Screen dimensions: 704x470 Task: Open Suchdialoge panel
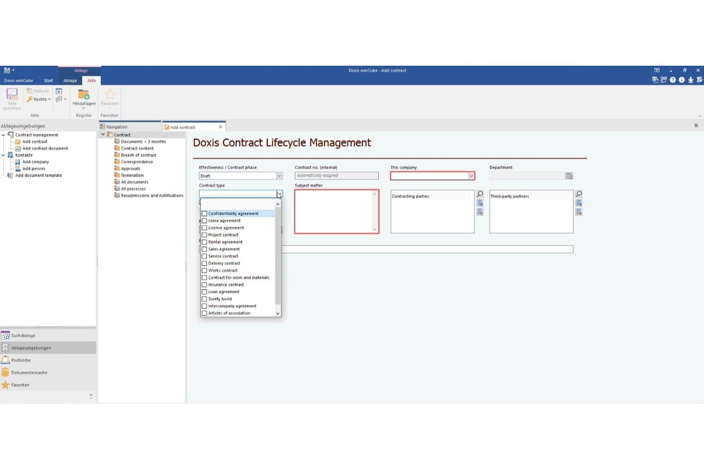[48, 336]
